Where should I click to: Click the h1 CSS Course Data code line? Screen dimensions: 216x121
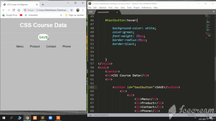(x=127, y=75)
